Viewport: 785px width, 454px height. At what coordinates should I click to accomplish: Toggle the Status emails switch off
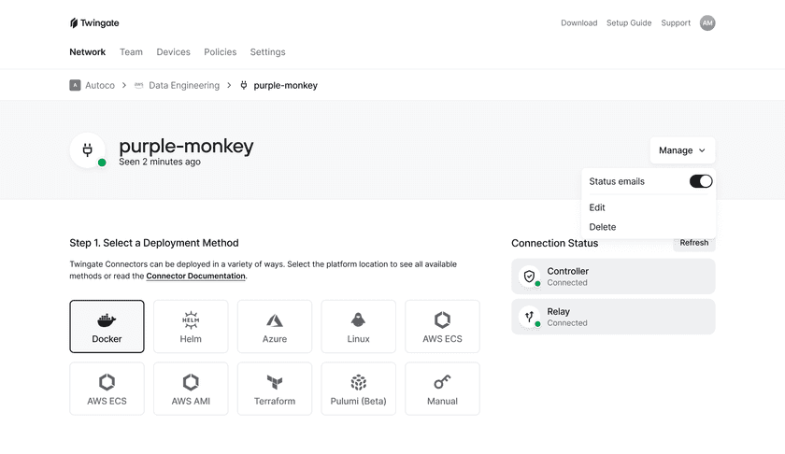[700, 181]
